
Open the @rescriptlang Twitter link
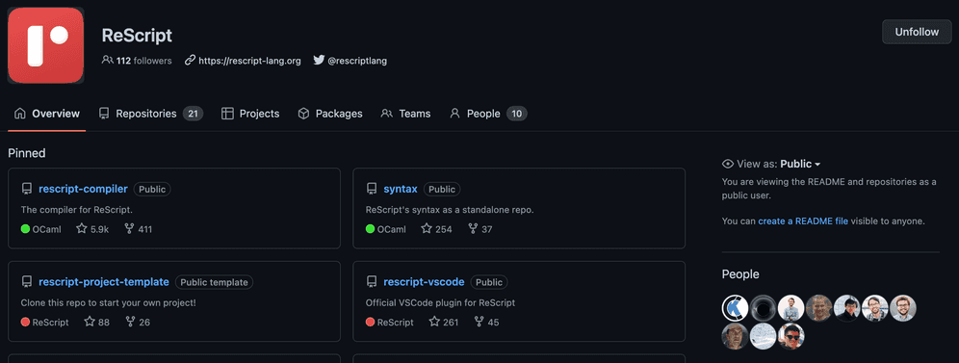click(357, 61)
